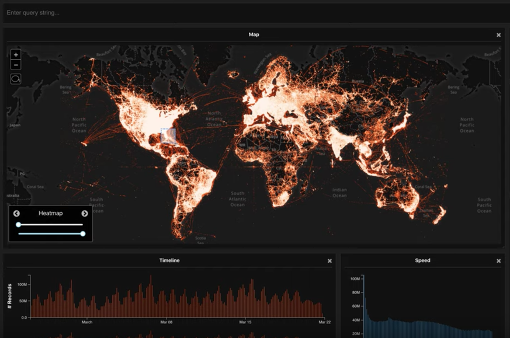
Task: Switch to previous layer with left Heatmap arrow
Action: [x=17, y=214]
